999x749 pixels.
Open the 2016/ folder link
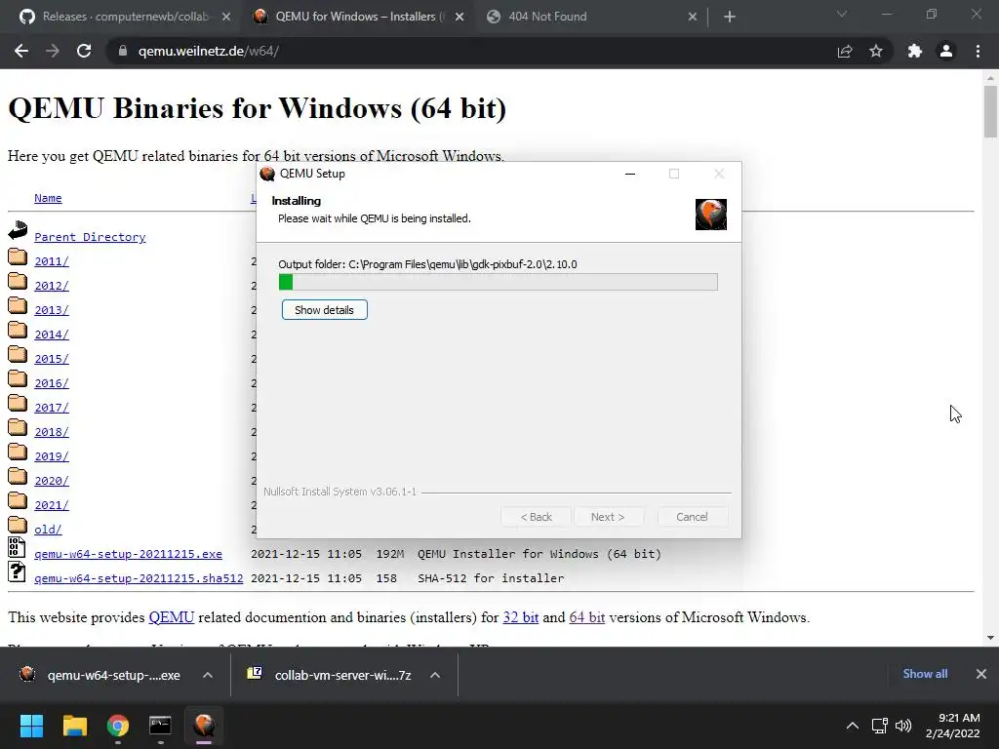click(52, 382)
